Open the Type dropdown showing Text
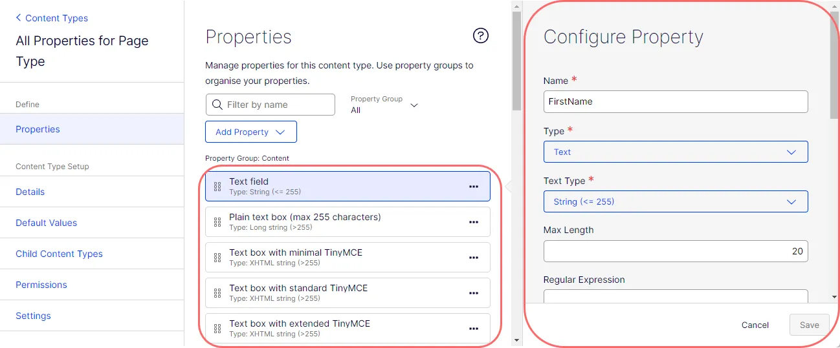 (676, 152)
